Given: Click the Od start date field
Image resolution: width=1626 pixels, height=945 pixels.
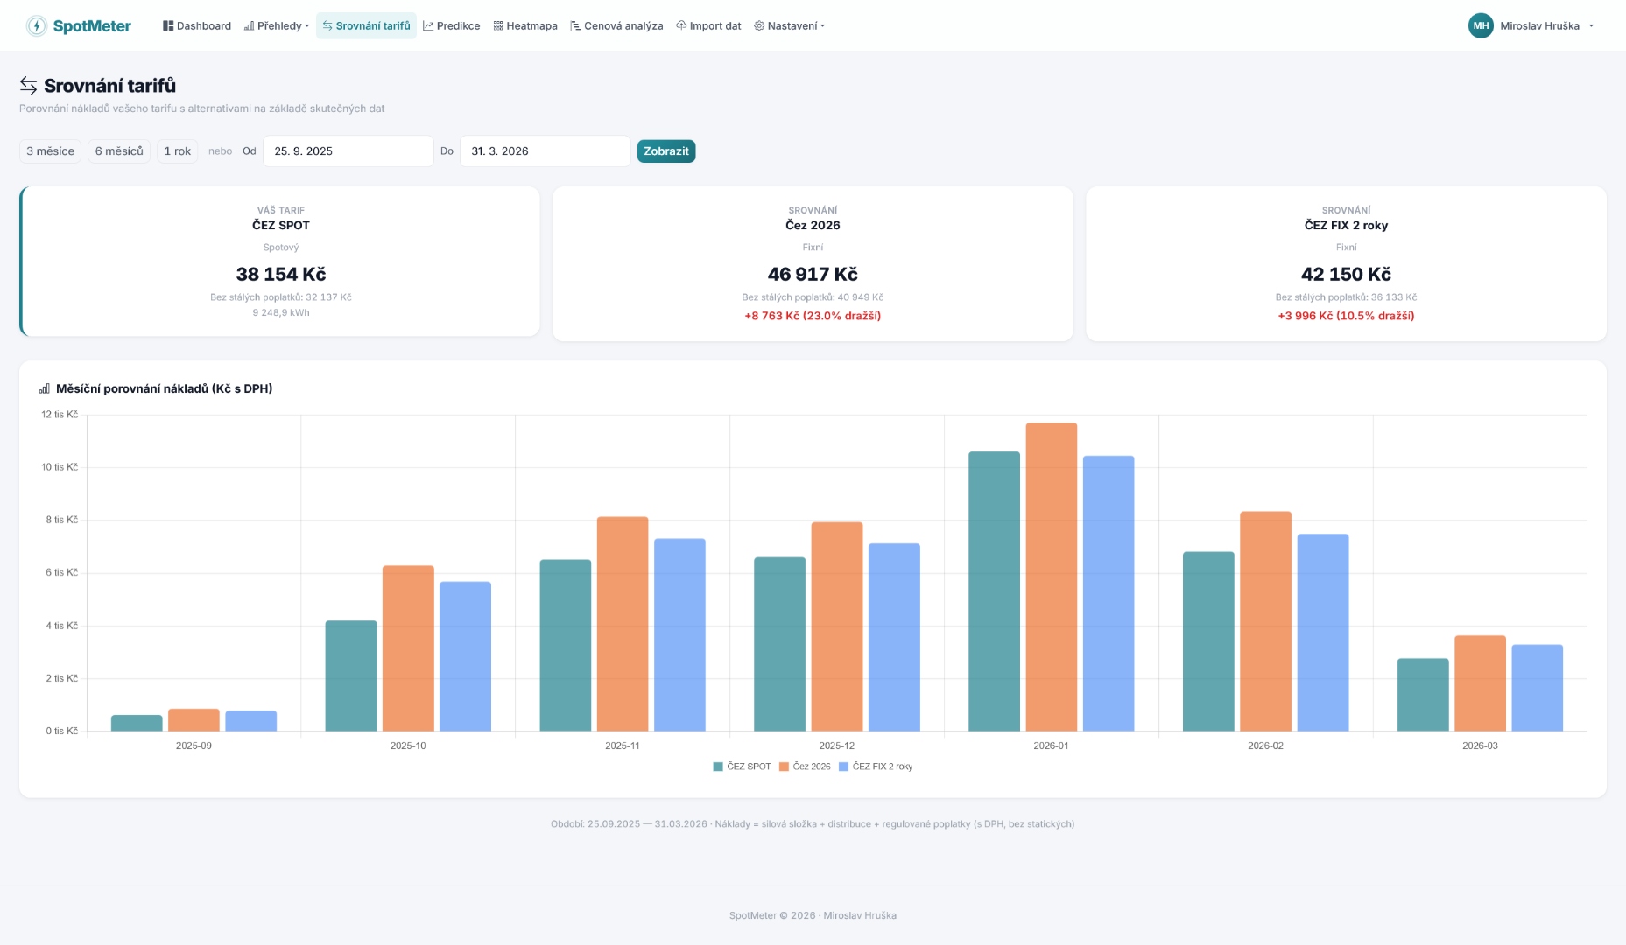Looking at the screenshot, I should [x=348, y=151].
